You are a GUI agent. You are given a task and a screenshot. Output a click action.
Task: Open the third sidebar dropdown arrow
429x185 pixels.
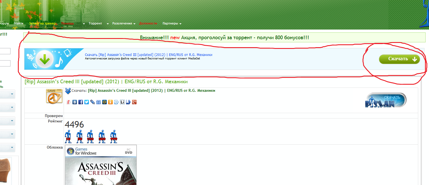[12, 121]
